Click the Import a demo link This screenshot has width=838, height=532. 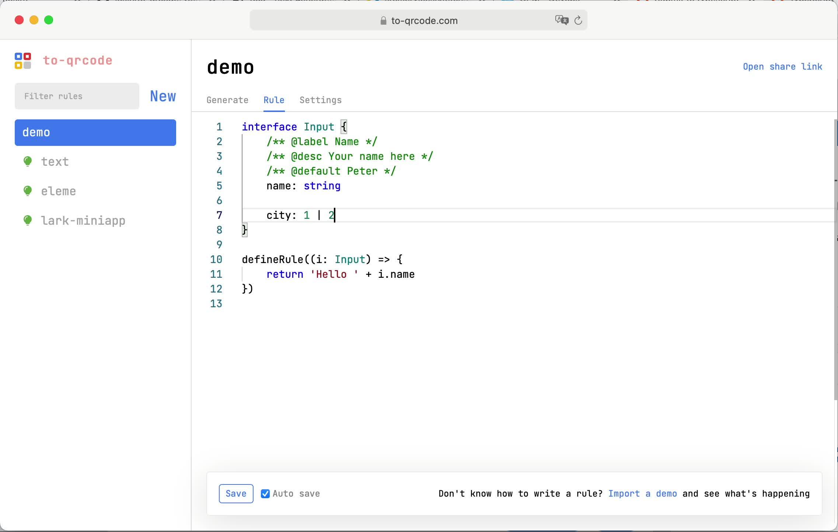642,494
